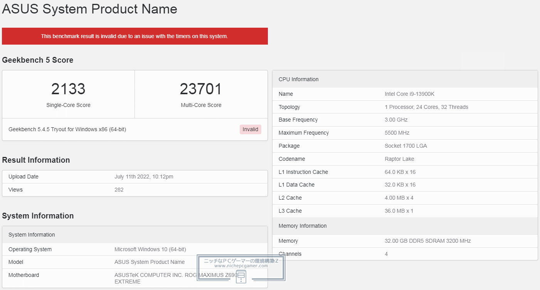Image resolution: width=540 pixels, height=290 pixels.
Task: Select the Model value ASUS System Product Name
Action: tap(150, 262)
